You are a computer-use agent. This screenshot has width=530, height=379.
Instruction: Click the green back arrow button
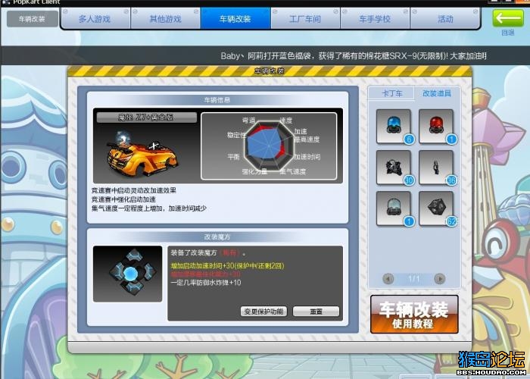pyautogui.click(x=508, y=18)
